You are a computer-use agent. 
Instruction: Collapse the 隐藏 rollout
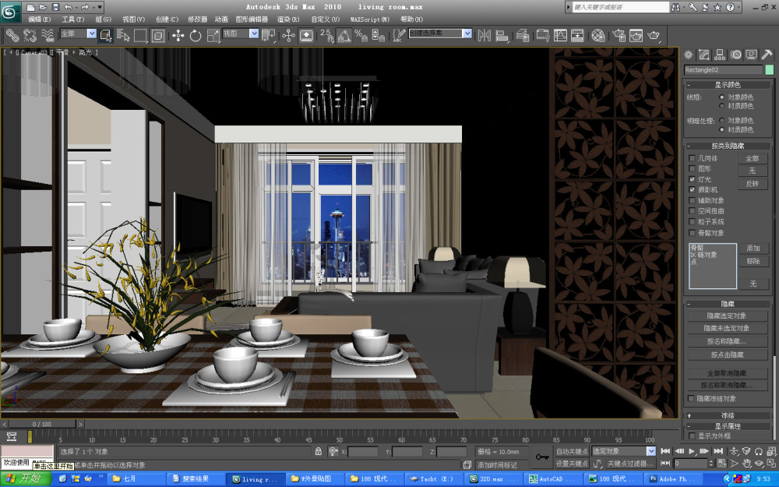[x=728, y=304]
